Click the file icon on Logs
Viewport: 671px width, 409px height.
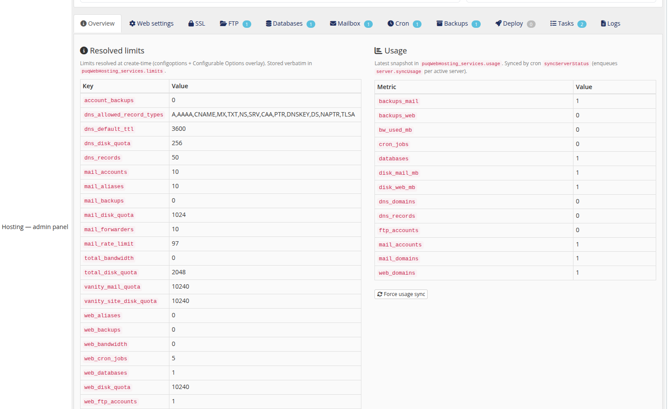(x=604, y=23)
